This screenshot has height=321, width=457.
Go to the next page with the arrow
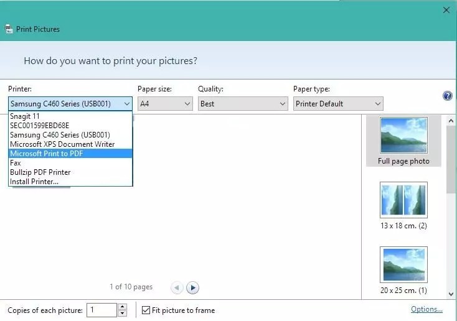tap(192, 287)
